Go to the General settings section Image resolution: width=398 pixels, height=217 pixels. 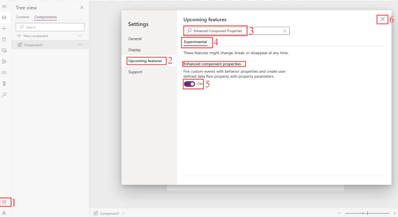tap(135, 39)
